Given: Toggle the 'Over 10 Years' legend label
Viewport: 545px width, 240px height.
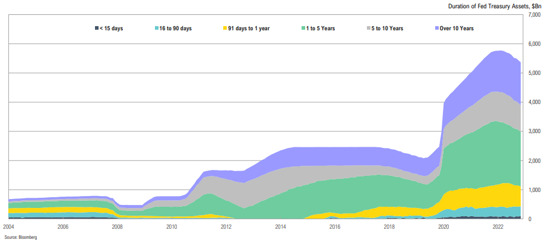Looking at the screenshot, I should click(457, 29).
